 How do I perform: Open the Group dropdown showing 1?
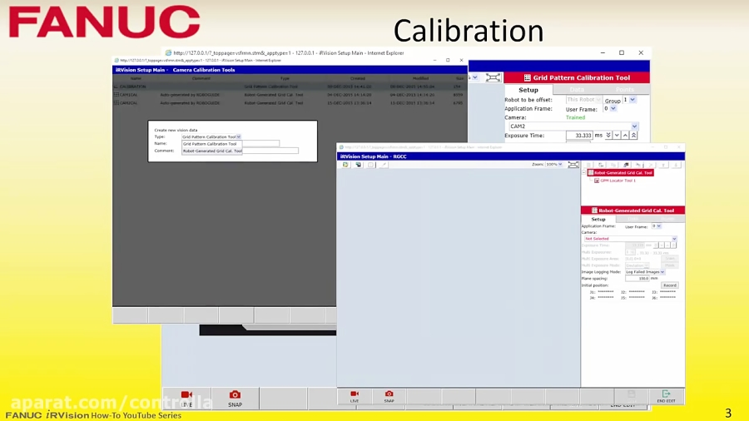632,100
